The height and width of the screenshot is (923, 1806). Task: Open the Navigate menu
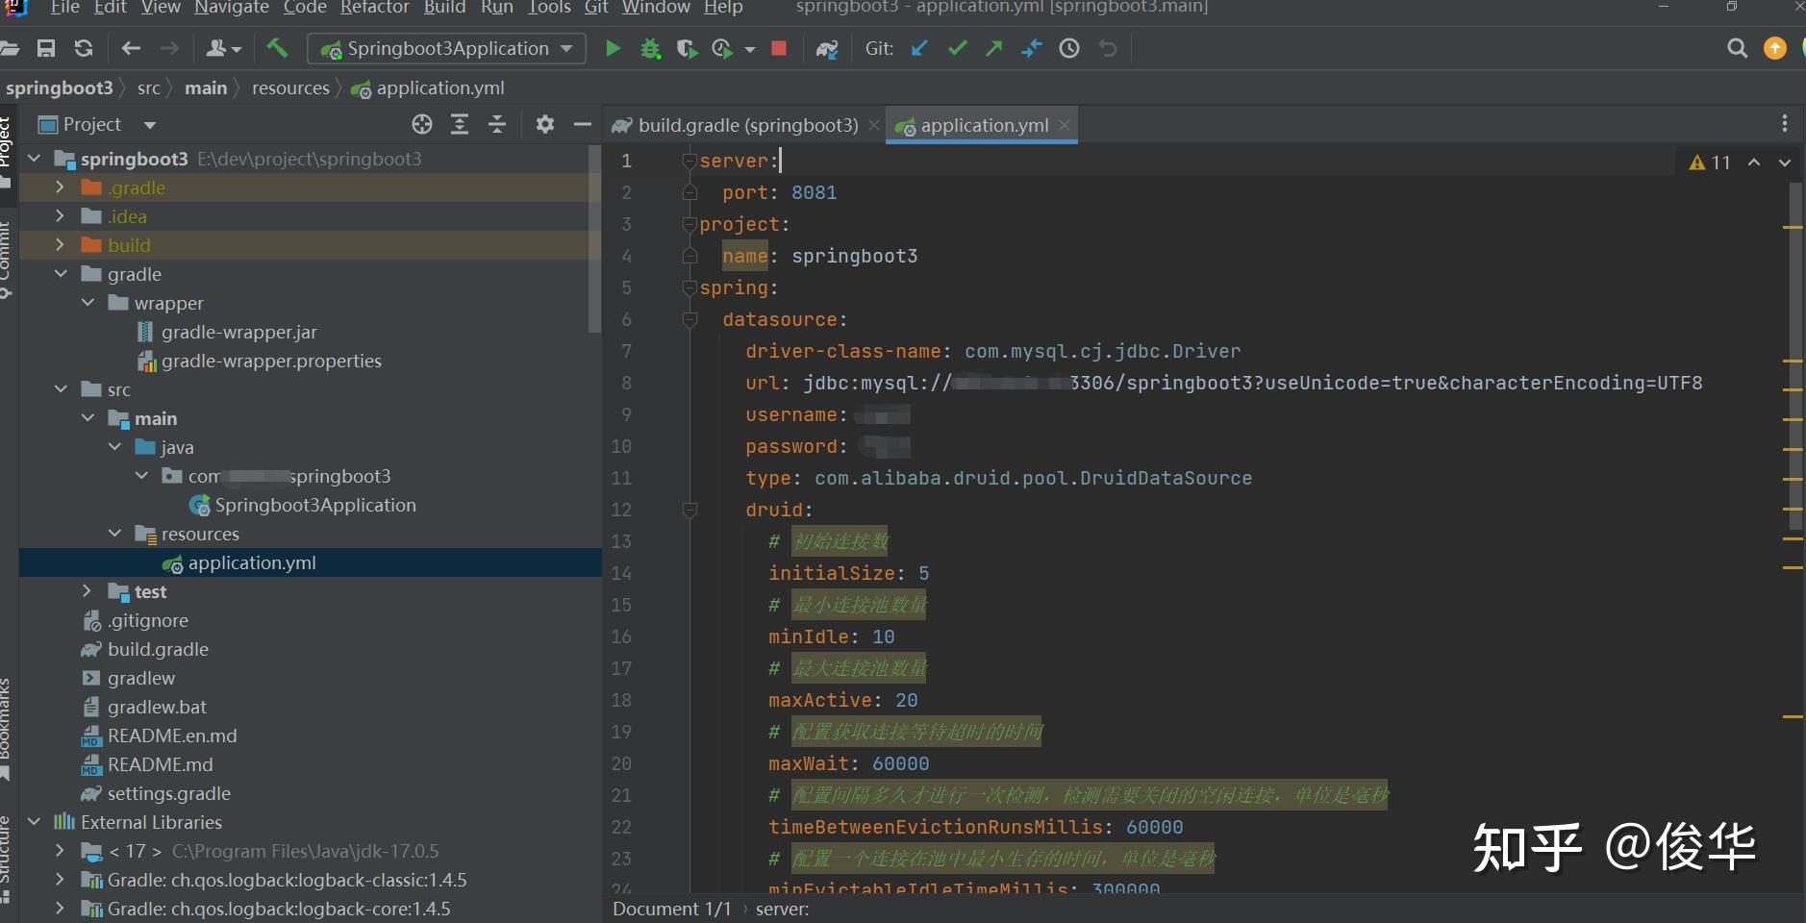coord(232,8)
